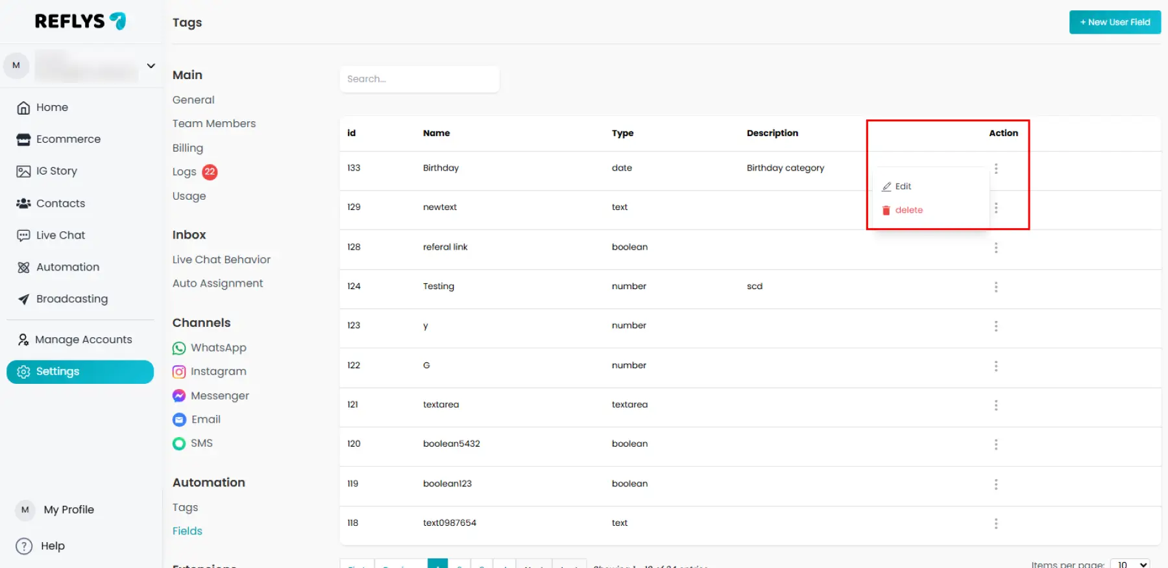Viewport: 1168px width, 568px height.
Task: Open the Broadcasting section
Action: 71,299
